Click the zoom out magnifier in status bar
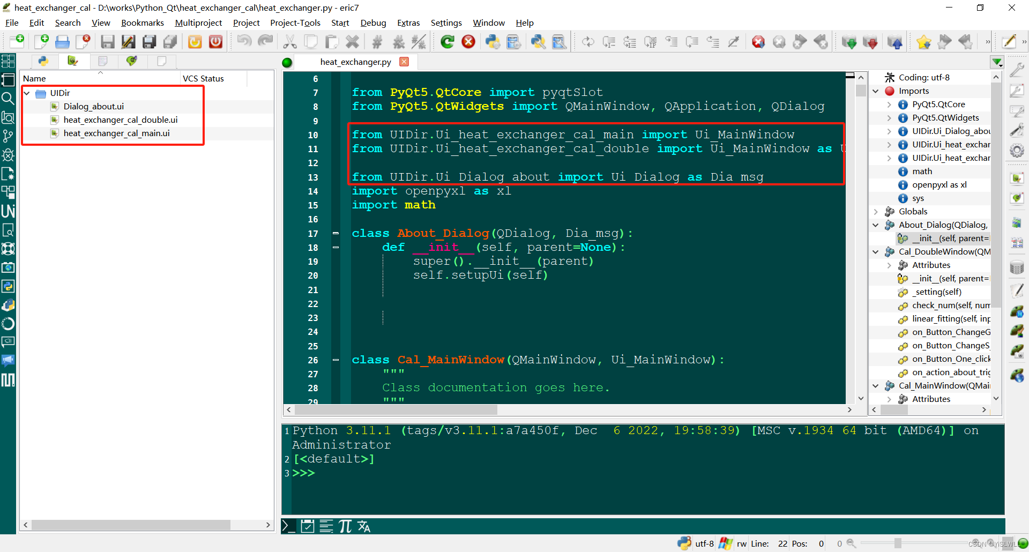The height and width of the screenshot is (552, 1029). pyautogui.click(x=851, y=543)
